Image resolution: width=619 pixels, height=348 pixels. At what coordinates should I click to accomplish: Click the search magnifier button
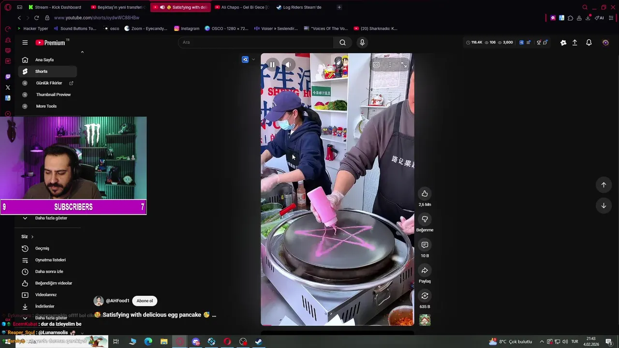point(342,43)
